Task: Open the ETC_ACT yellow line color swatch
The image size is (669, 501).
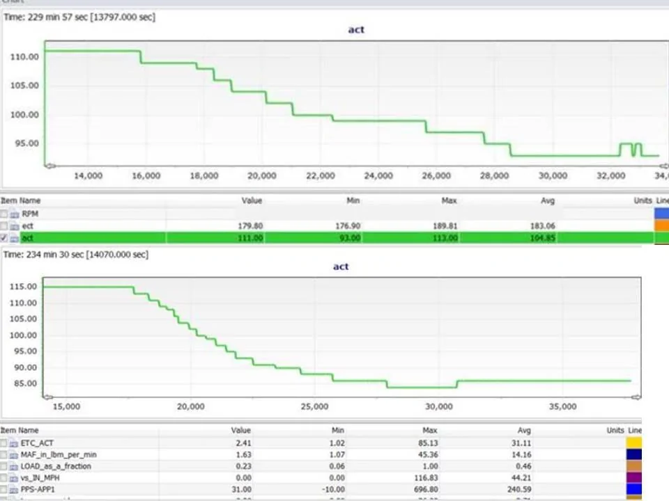Action: point(634,443)
